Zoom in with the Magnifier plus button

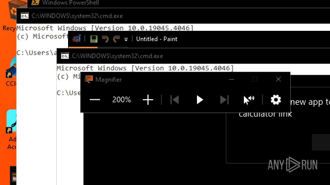148,100
